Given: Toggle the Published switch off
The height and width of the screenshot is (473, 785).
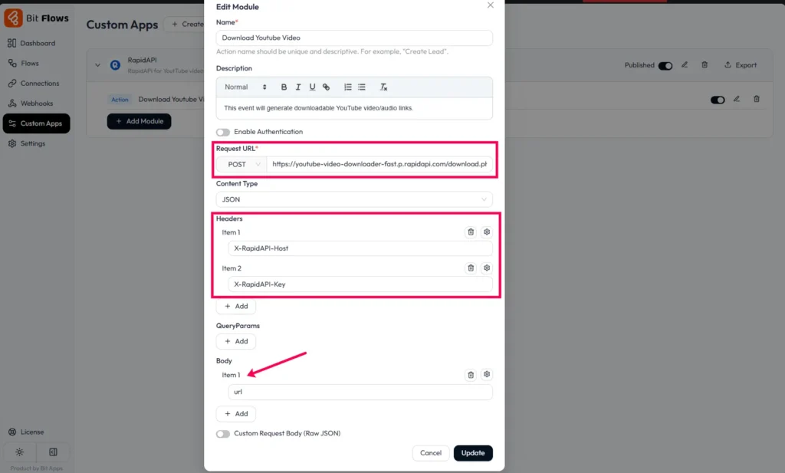Looking at the screenshot, I should click(x=666, y=65).
